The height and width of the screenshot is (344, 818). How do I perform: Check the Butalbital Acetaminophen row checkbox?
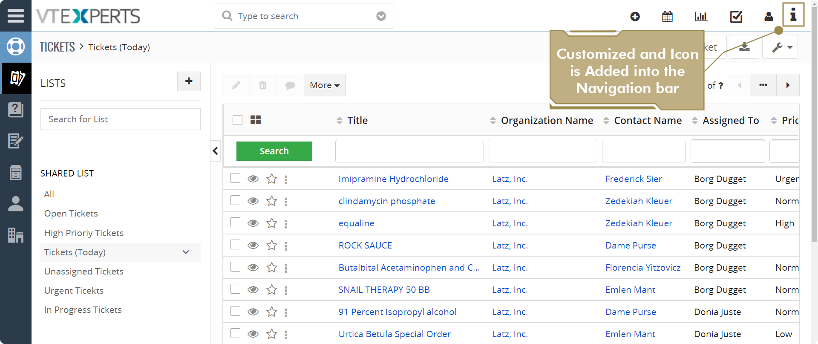(x=235, y=266)
